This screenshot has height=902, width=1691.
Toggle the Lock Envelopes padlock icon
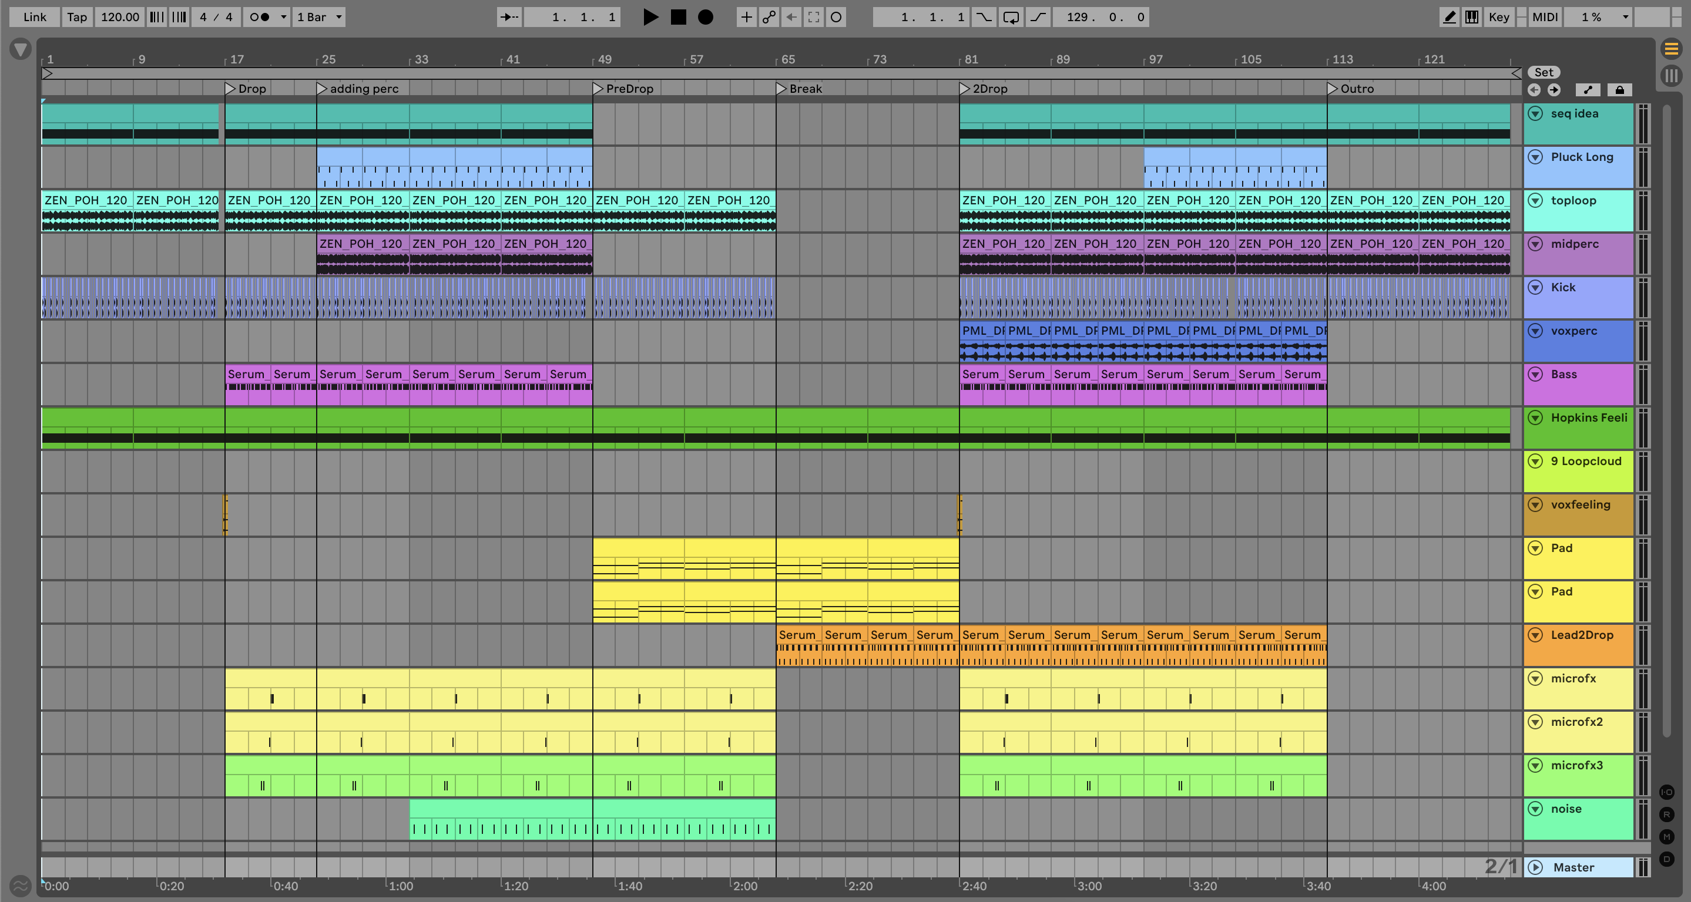1619,90
